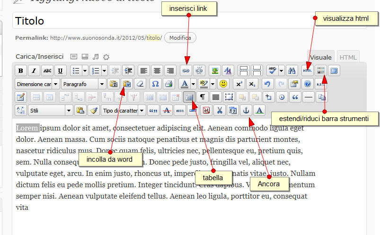Click the printer icon
The height and width of the screenshot is (235, 380).
pyautogui.click(x=168, y=84)
